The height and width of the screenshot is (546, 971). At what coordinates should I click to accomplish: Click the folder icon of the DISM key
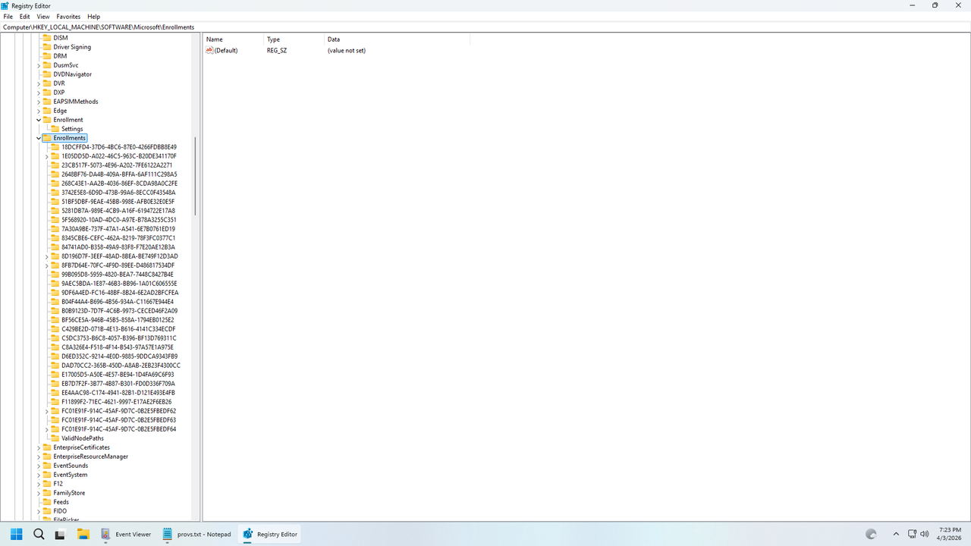click(x=46, y=38)
